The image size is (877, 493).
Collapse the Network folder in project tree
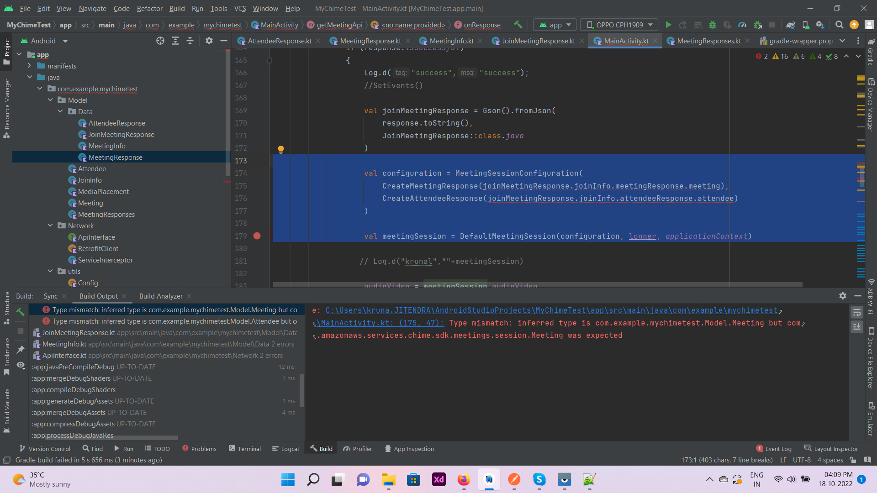(x=50, y=226)
